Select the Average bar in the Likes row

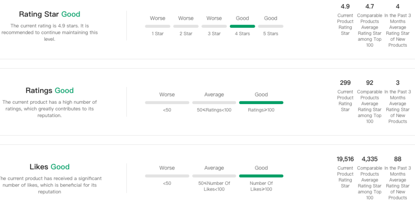click(x=214, y=176)
